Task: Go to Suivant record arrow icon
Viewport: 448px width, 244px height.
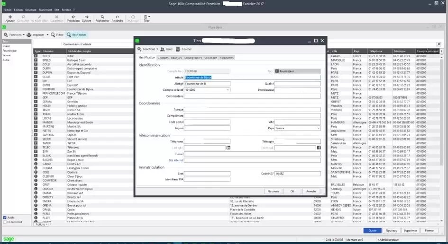Action: point(87,17)
